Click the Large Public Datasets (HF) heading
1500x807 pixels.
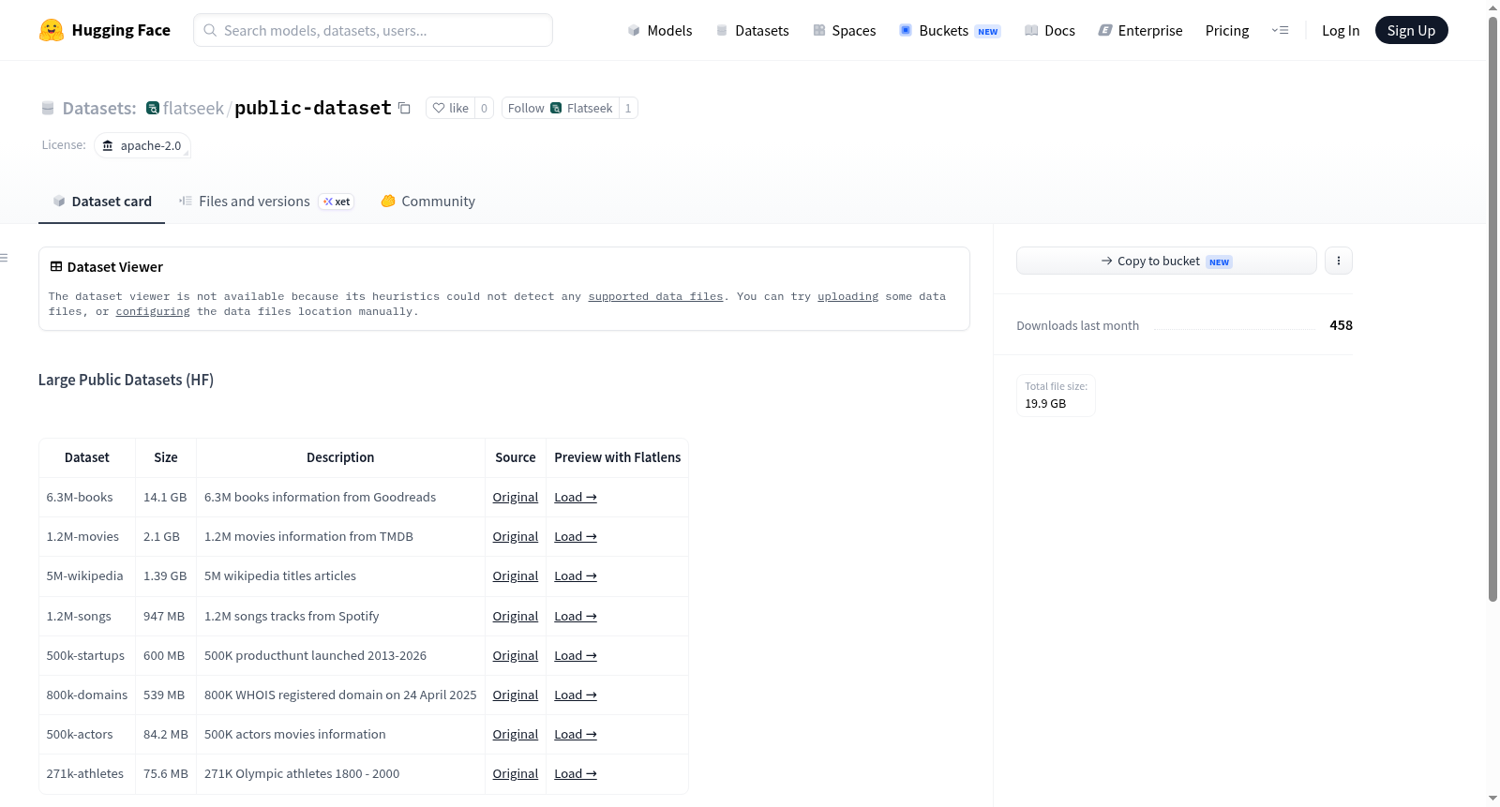click(x=126, y=380)
